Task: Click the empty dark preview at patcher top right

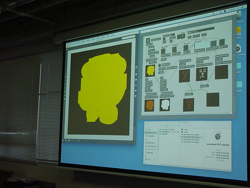Action: click(221, 72)
